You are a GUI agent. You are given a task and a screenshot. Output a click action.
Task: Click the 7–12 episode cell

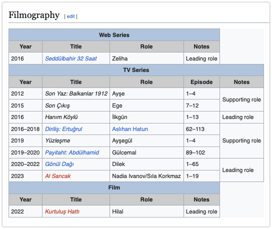pos(201,105)
